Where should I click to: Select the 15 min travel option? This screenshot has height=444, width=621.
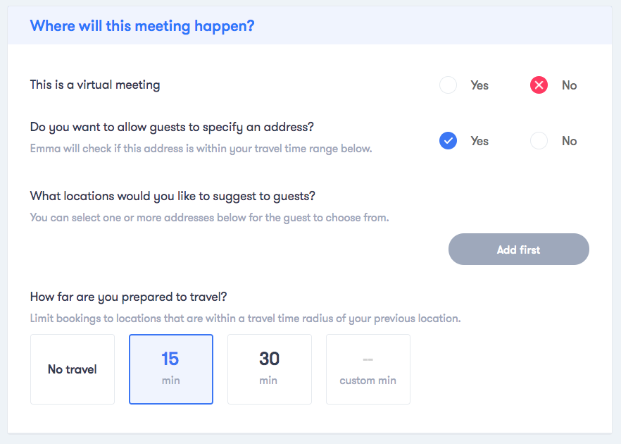(171, 369)
